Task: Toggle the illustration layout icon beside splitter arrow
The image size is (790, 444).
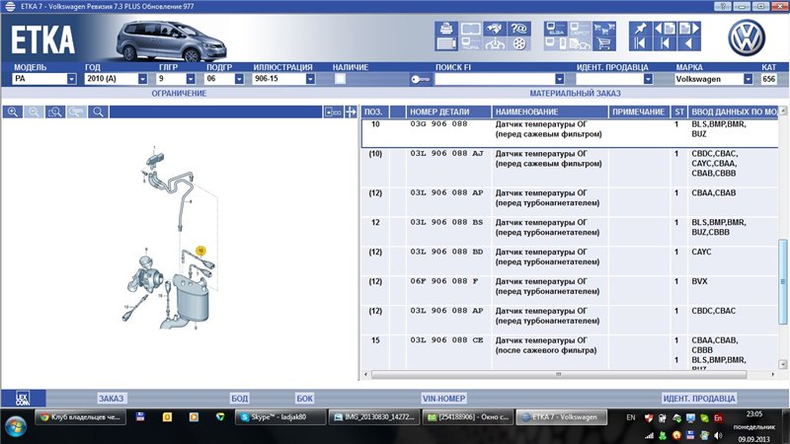Action: click(333, 111)
